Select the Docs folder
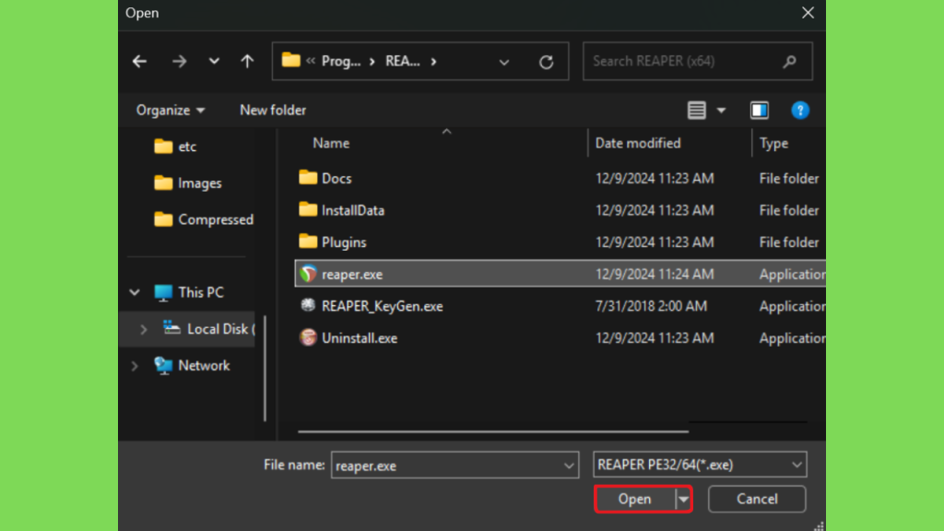 click(x=336, y=178)
